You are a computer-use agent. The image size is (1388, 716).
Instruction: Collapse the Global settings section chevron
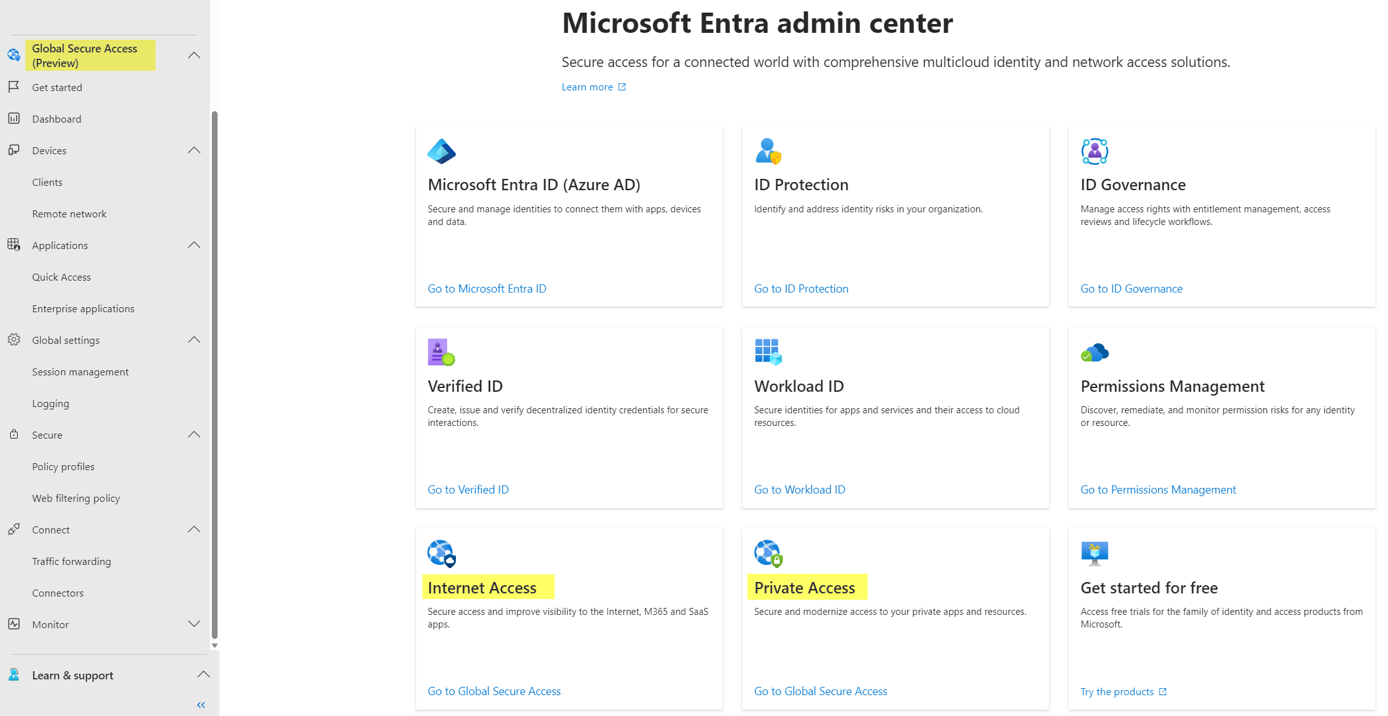[194, 339]
